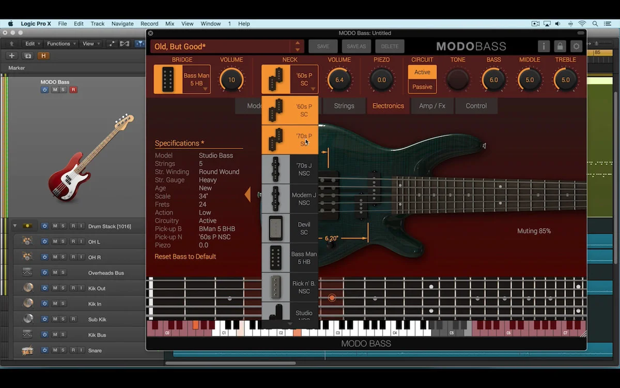
Task: Mute the MODO Bass track
Action: (55, 90)
